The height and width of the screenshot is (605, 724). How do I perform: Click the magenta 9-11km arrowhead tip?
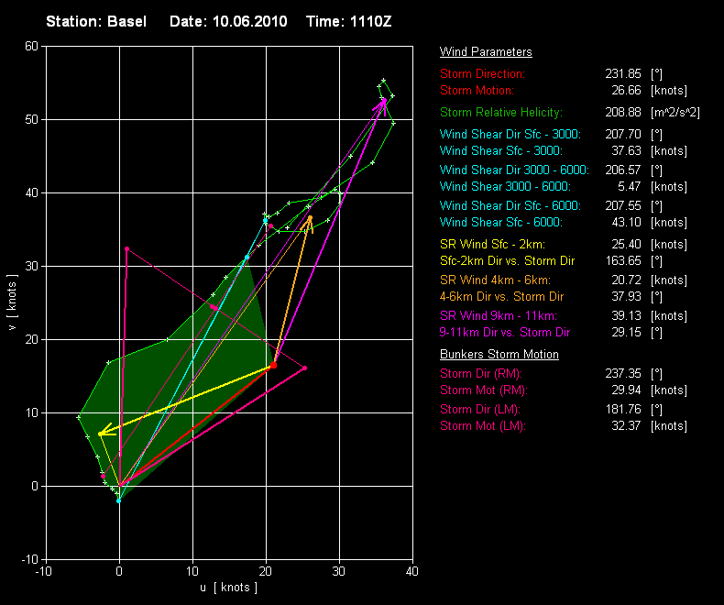pyautogui.click(x=384, y=100)
